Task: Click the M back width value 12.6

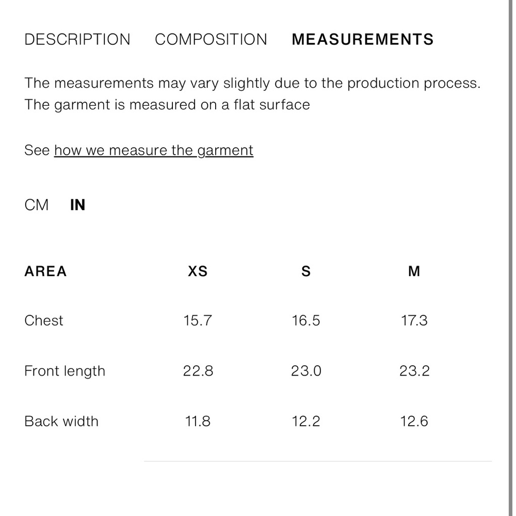Action: 414,421
